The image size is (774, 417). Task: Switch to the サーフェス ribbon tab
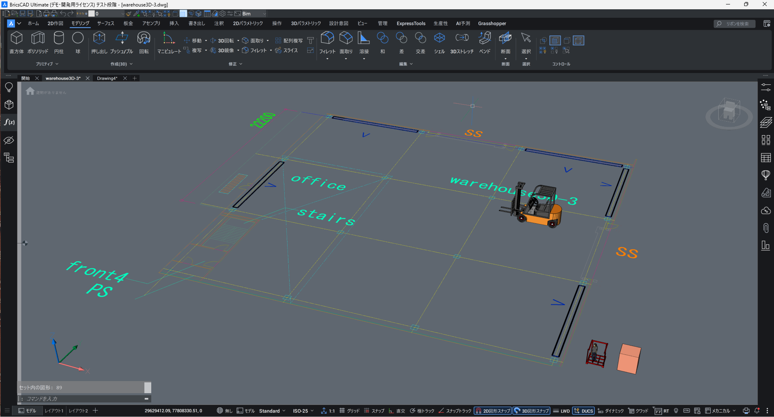[x=105, y=23]
